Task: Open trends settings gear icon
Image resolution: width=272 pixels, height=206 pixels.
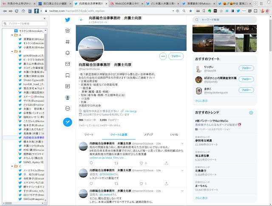Action: [x=251, y=113]
